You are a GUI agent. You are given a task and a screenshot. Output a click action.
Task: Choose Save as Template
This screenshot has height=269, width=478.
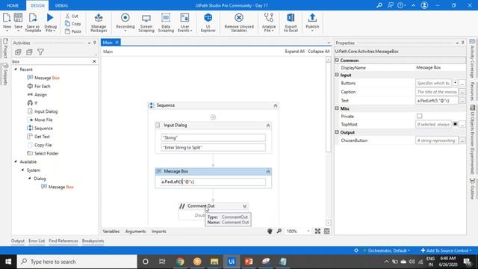[x=33, y=22]
